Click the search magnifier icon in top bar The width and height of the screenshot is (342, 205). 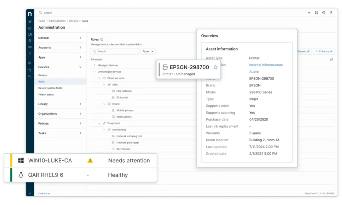(x=40, y=13)
